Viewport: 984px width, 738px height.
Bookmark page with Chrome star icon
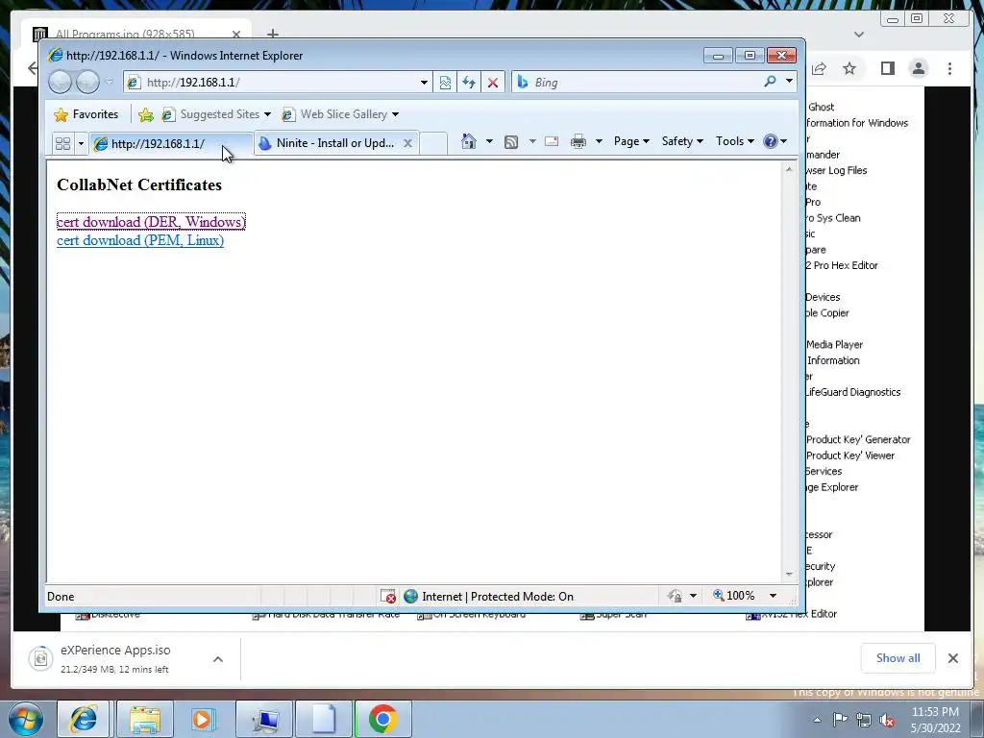click(x=849, y=68)
